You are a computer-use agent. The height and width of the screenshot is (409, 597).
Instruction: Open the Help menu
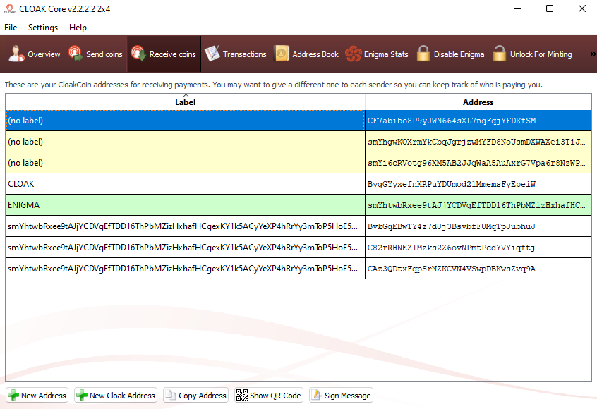[x=78, y=28]
